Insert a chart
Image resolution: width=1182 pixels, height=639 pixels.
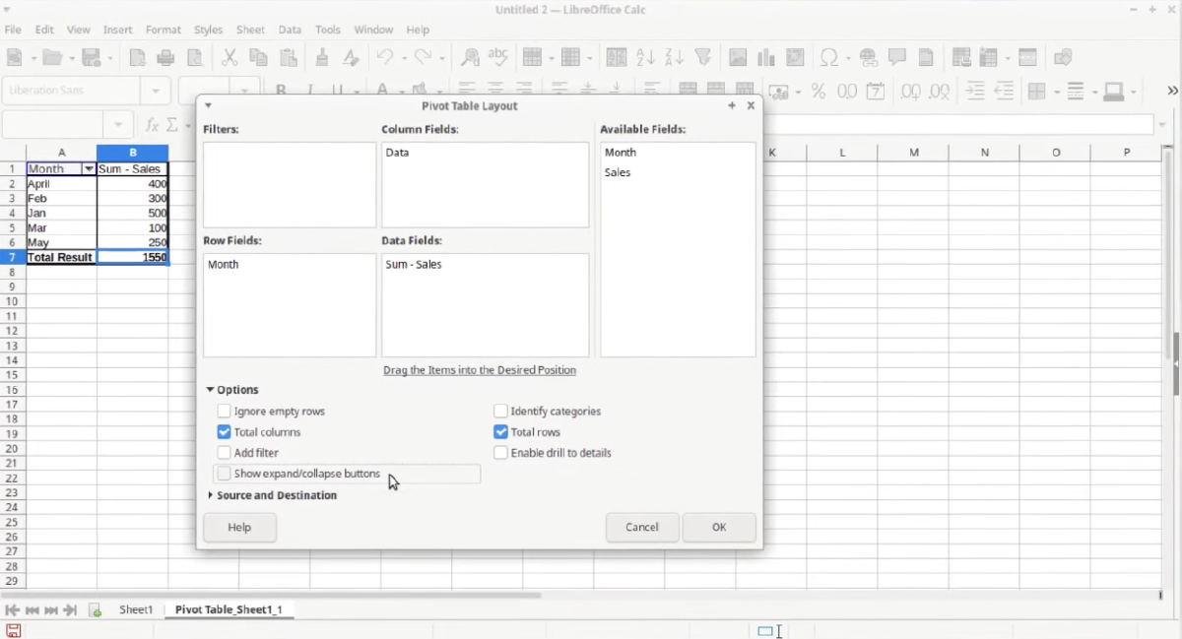[x=766, y=57]
